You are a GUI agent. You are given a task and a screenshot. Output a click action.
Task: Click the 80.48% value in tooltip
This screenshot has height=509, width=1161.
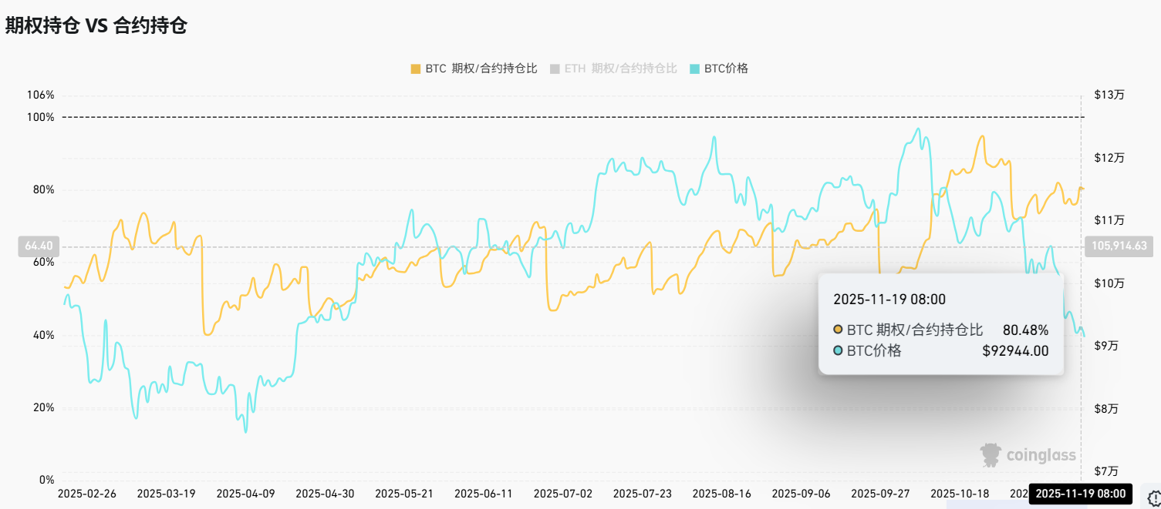pos(1025,330)
